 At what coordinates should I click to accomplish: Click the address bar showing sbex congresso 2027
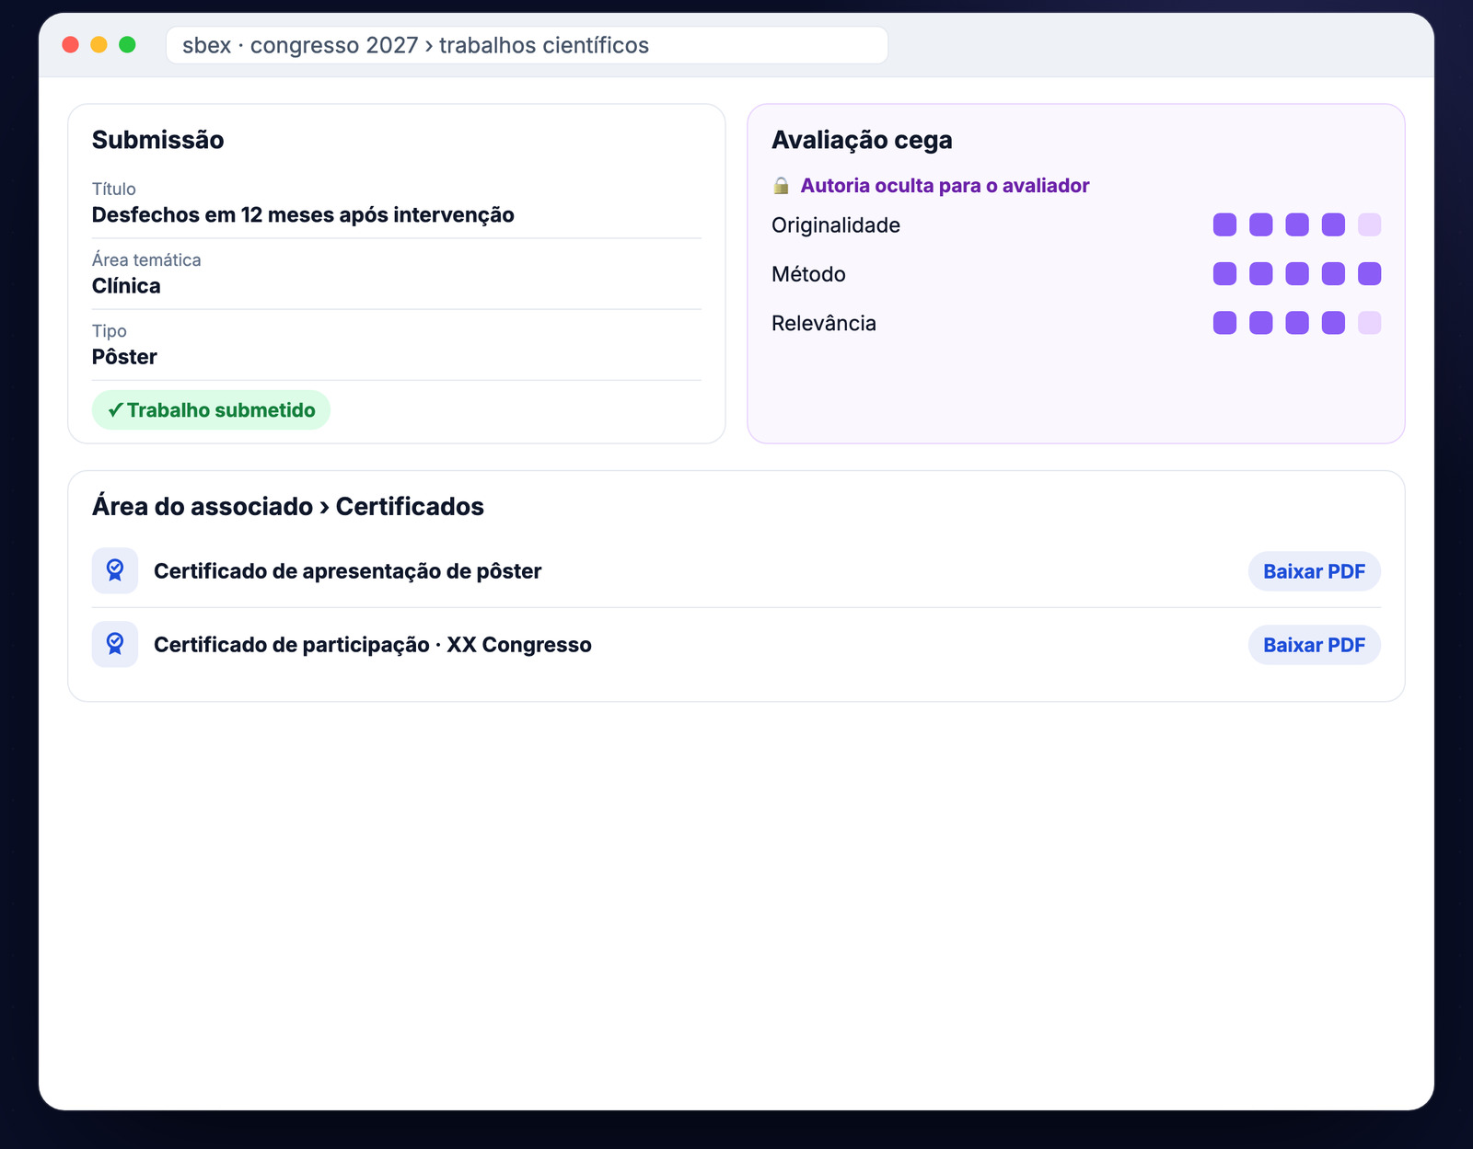tap(527, 45)
